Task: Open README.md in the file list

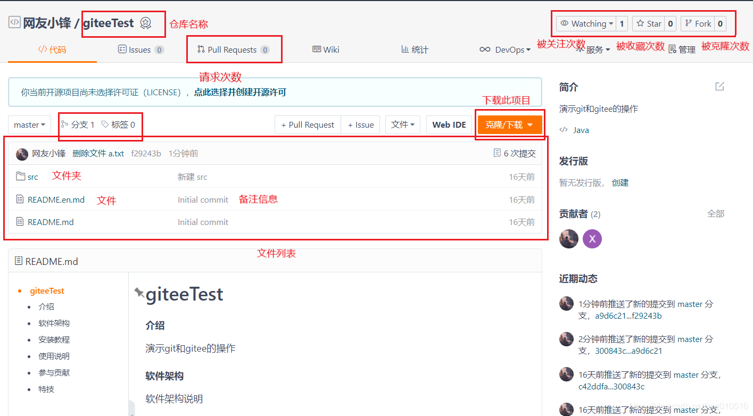Action: point(51,222)
